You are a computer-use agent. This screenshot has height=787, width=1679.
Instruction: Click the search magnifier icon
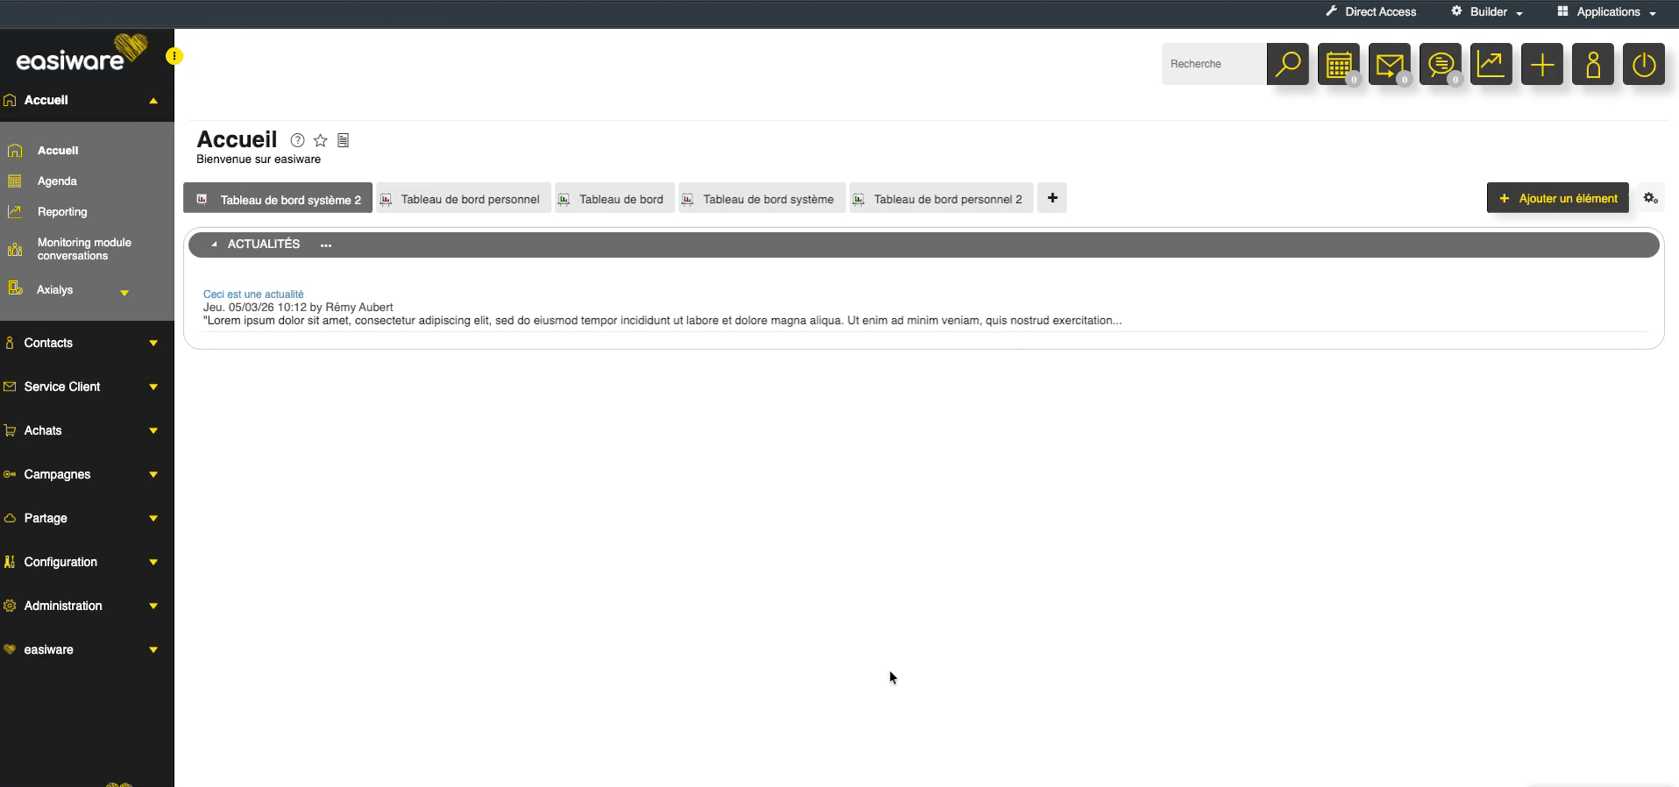click(1287, 64)
